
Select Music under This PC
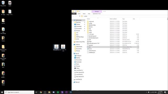tap(78, 64)
